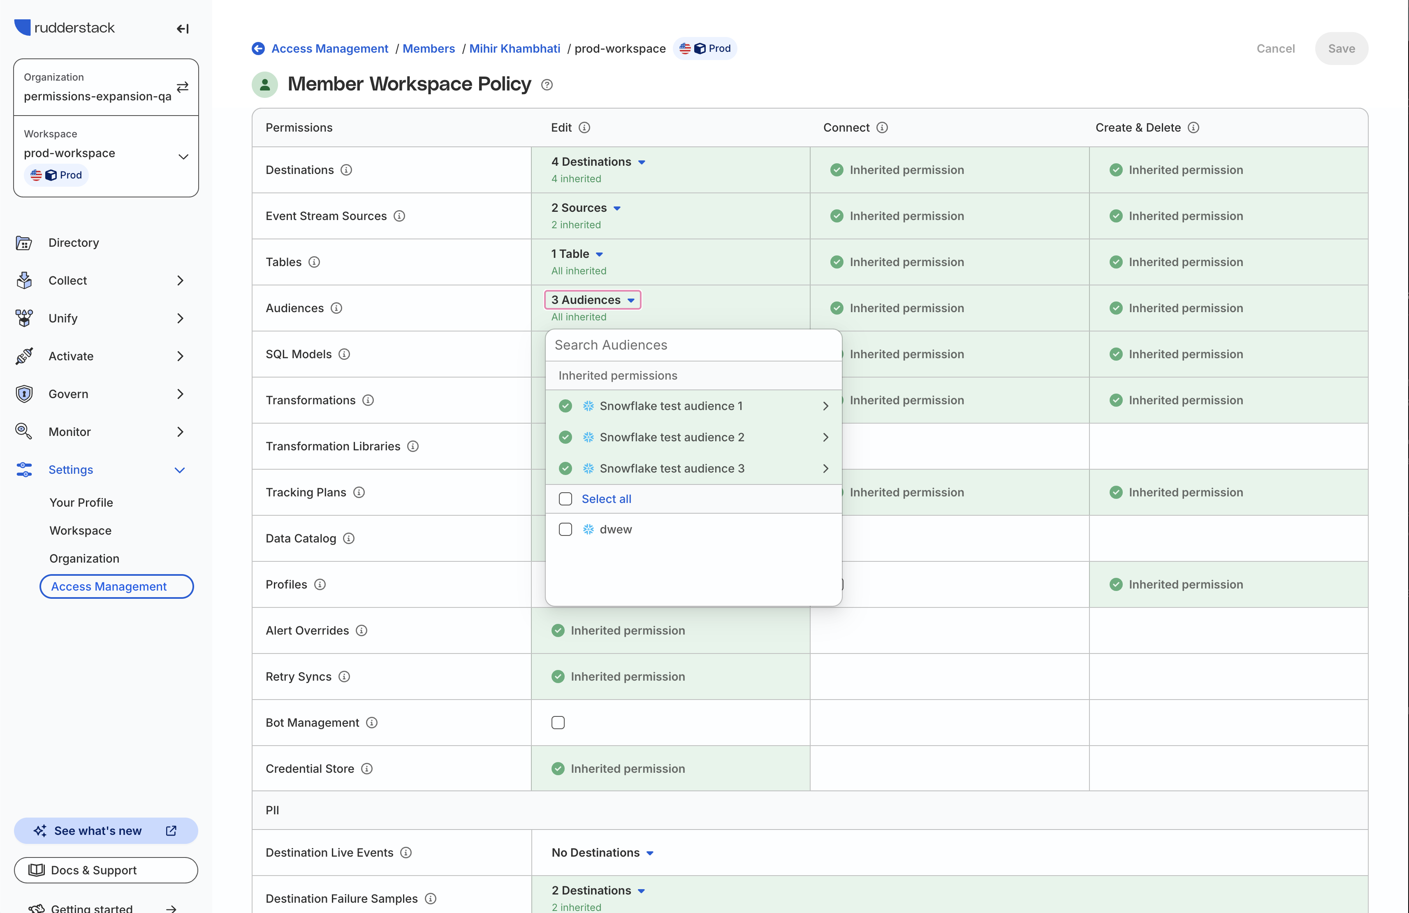Click the Cancel button
This screenshot has width=1409, height=913.
[x=1275, y=49]
